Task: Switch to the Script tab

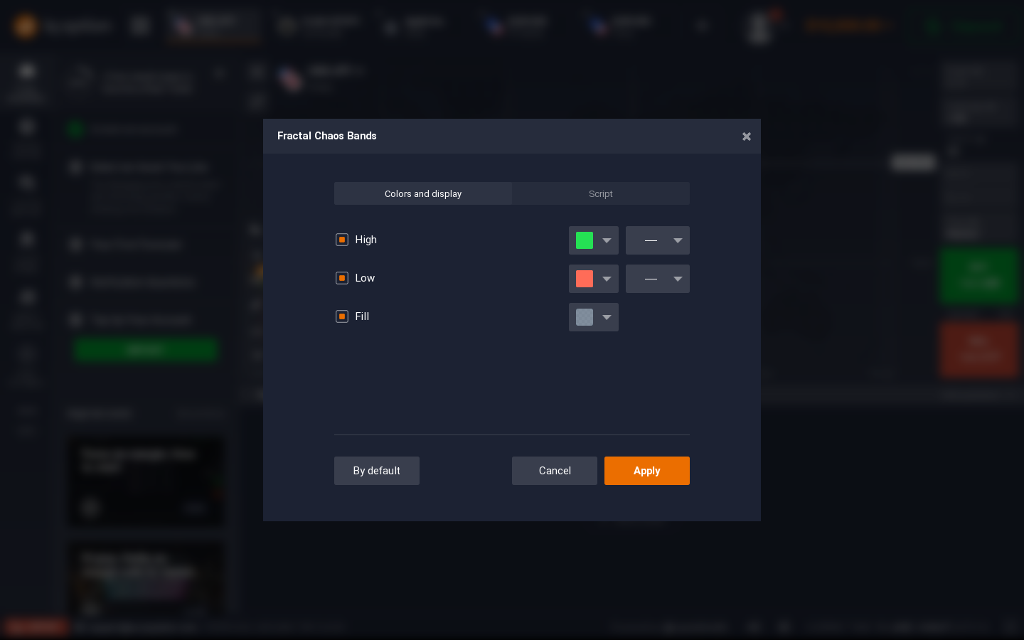Action: tap(601, 193)
